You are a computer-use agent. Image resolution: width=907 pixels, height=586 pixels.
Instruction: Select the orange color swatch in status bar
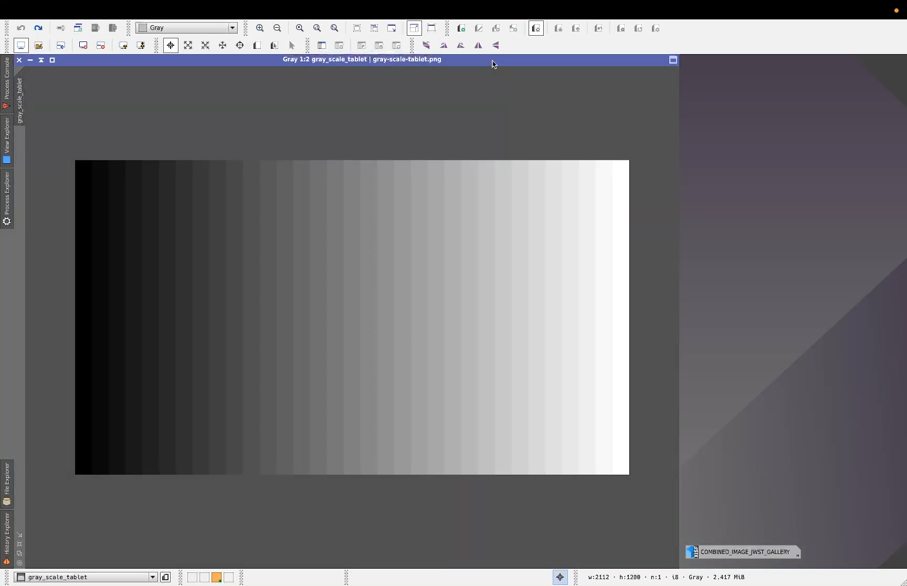tap(216, 577)
